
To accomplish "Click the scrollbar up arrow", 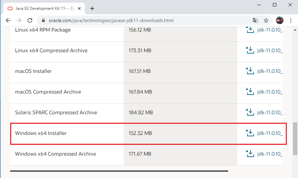I will pos(295,30).
